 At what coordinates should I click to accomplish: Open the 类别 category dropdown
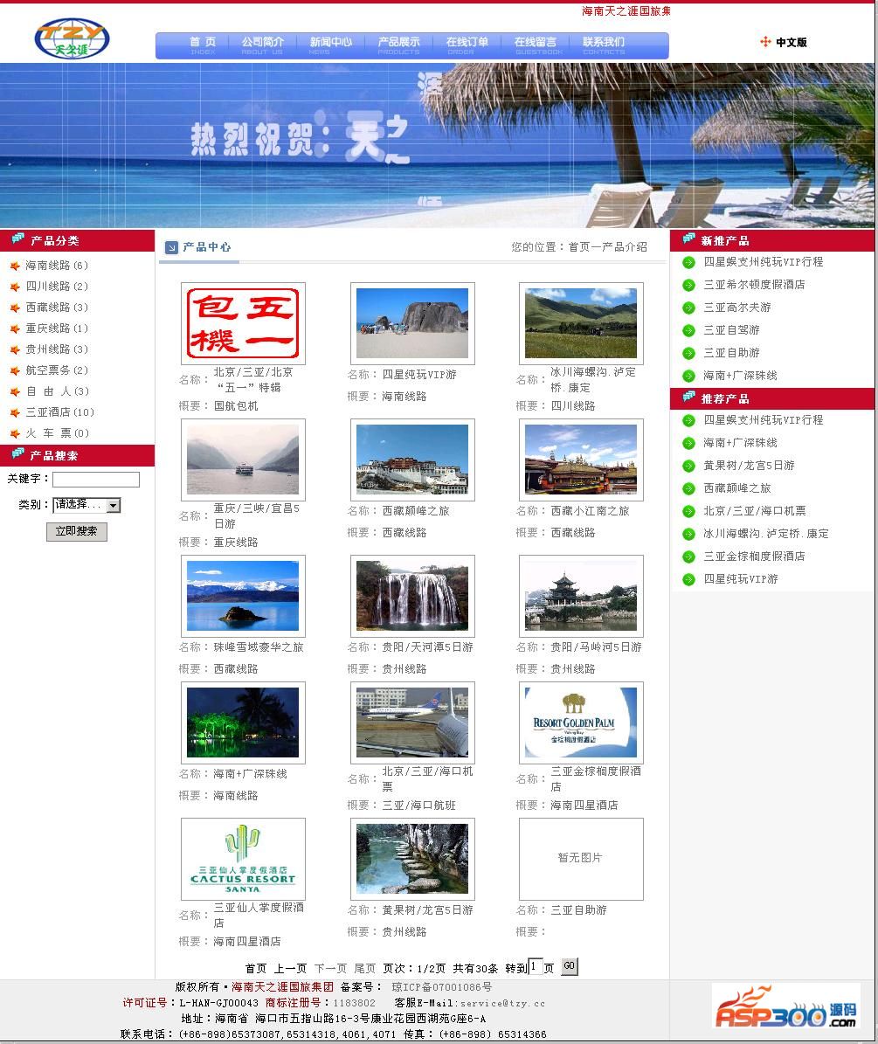(x=86, y=505)
